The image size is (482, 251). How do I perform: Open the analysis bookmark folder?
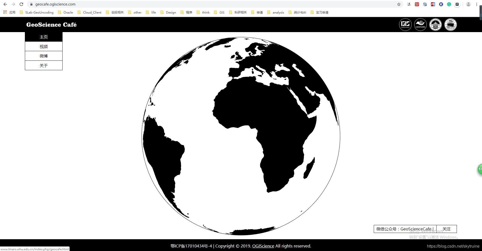[x=276, y=12]
